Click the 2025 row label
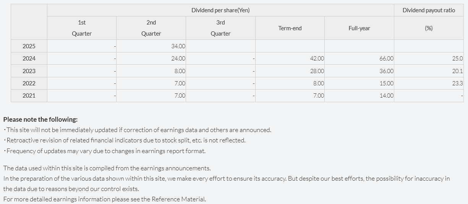This screenshot has width=468, height=204. [x=29, y=46]
